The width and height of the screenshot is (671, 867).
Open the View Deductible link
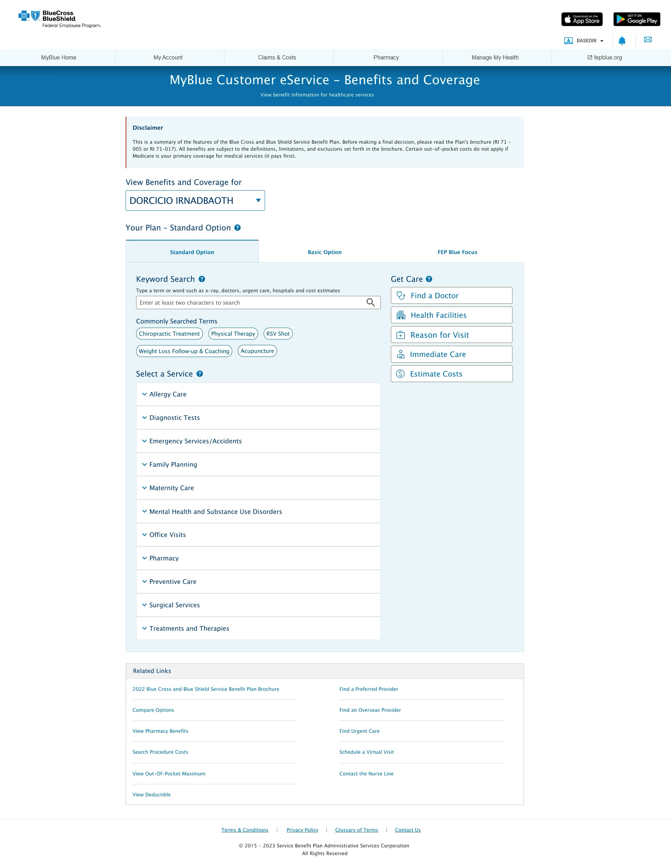click(x=152, y=794)
